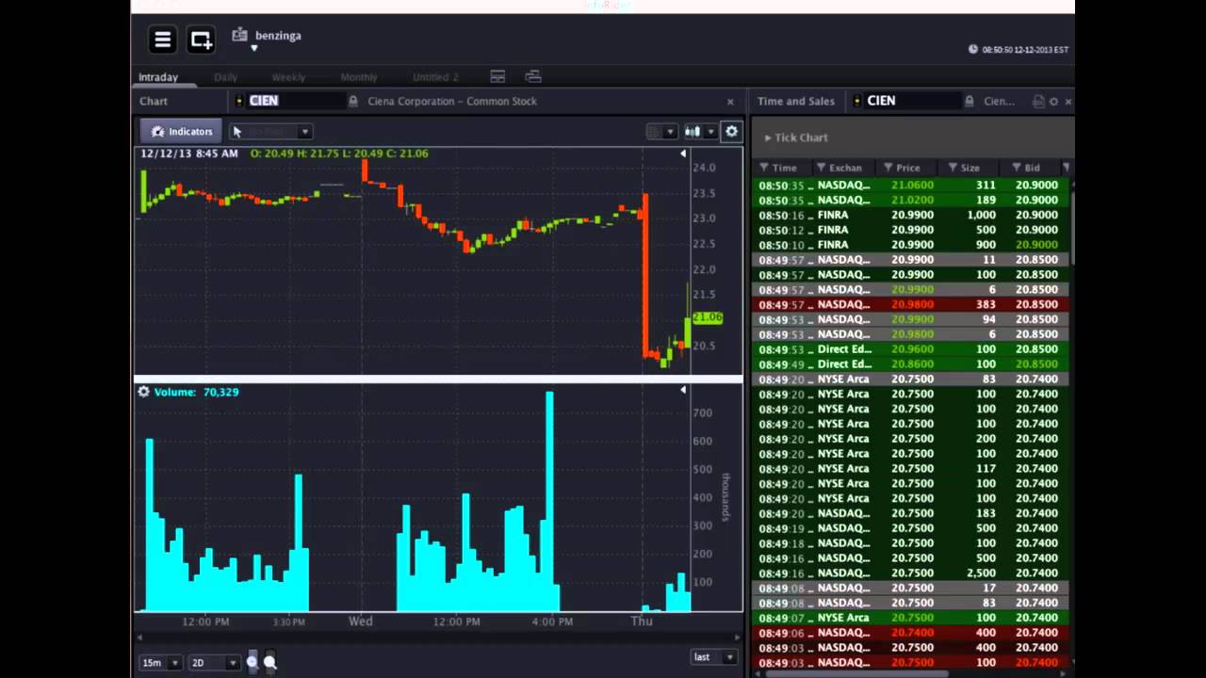The height and width of the screenshot is (678, 1206).
Task: Click the Chart panel title
Action: (x=154, y=101)
